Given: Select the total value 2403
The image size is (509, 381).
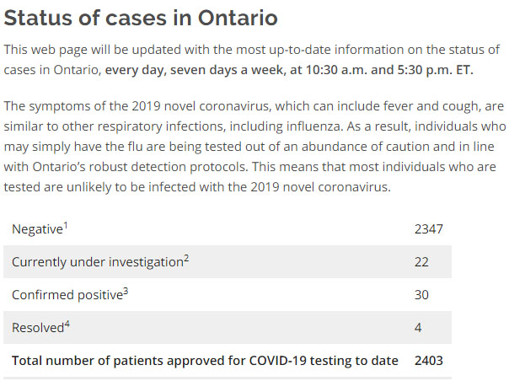Looking at the screenshot, I should click(x=429, y=360).
